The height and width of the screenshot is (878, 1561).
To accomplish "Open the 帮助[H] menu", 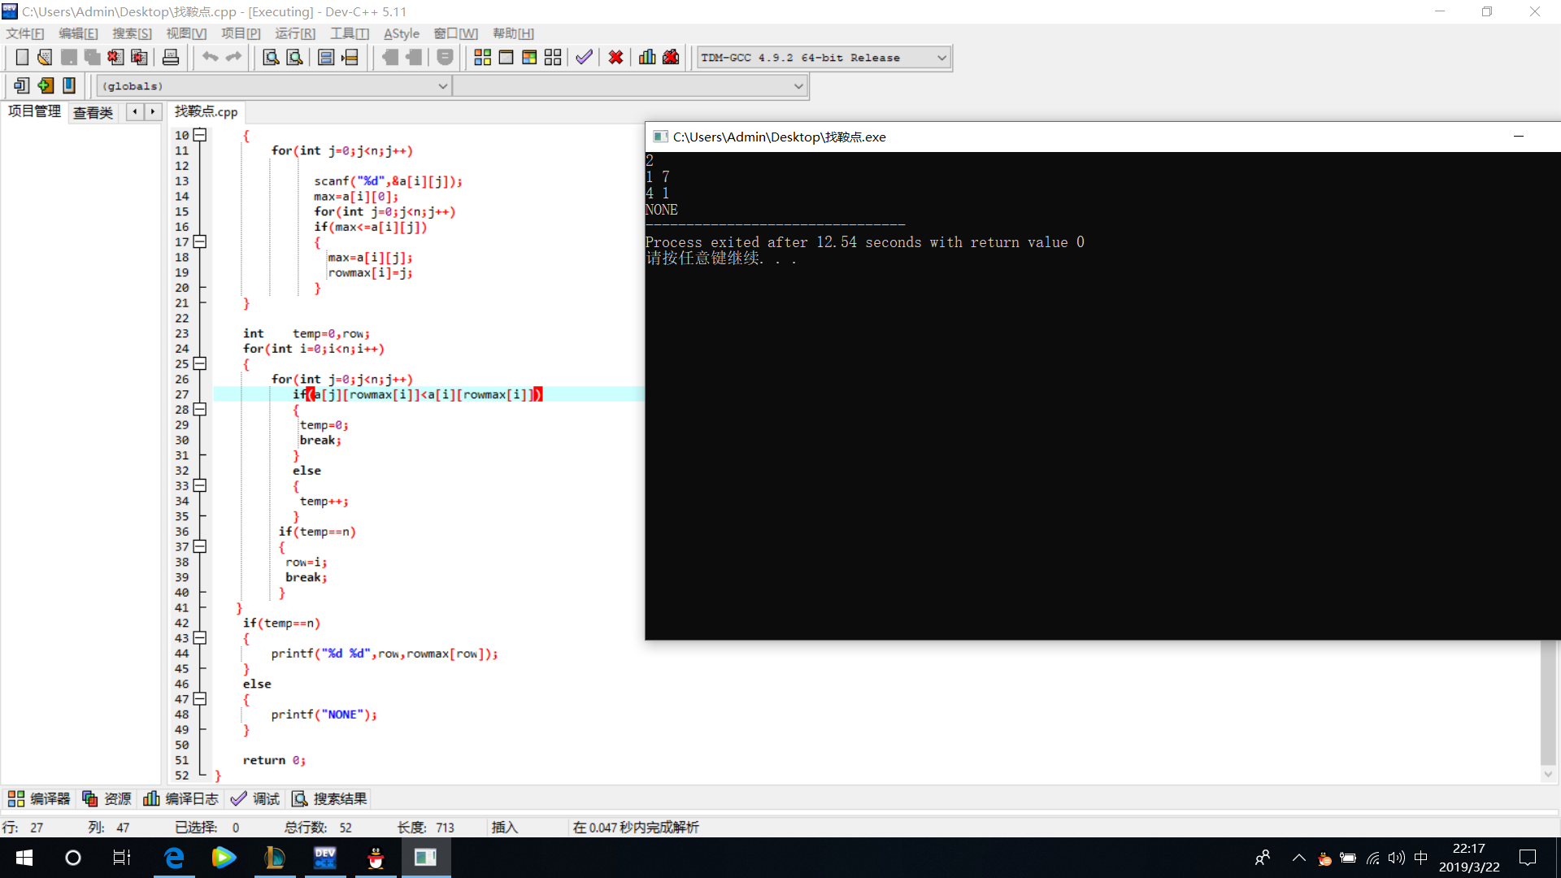I will point(514,33).
